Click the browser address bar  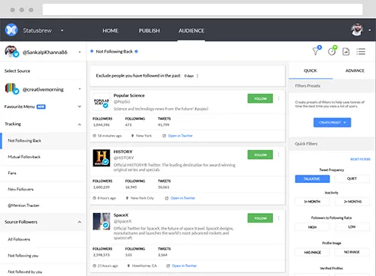(x=202, y=10)
